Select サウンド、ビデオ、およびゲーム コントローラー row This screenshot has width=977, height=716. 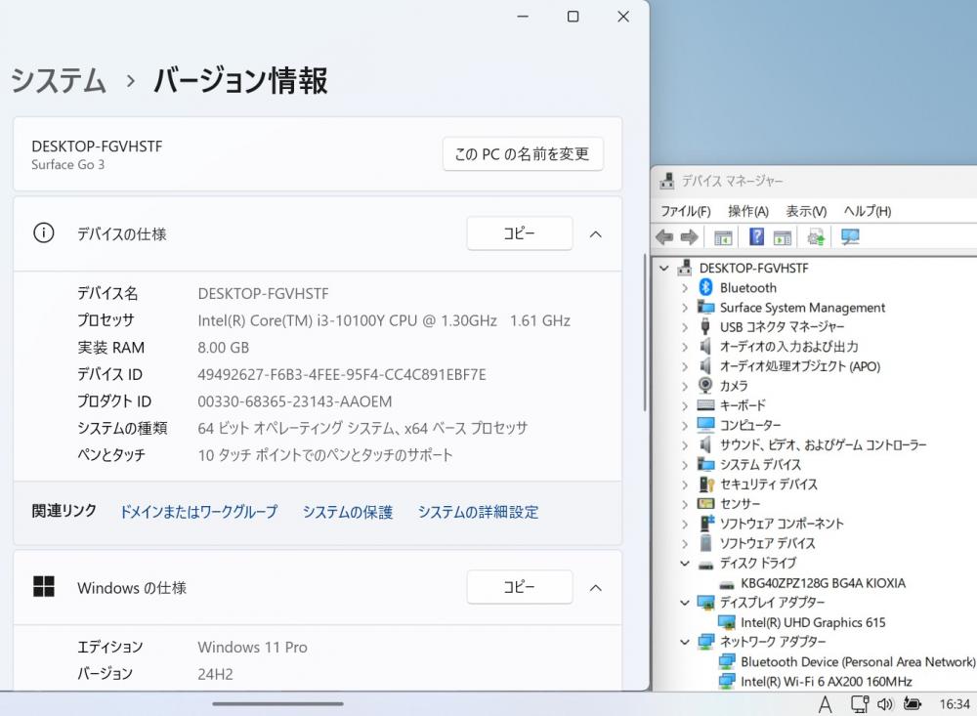pos(823,444)
